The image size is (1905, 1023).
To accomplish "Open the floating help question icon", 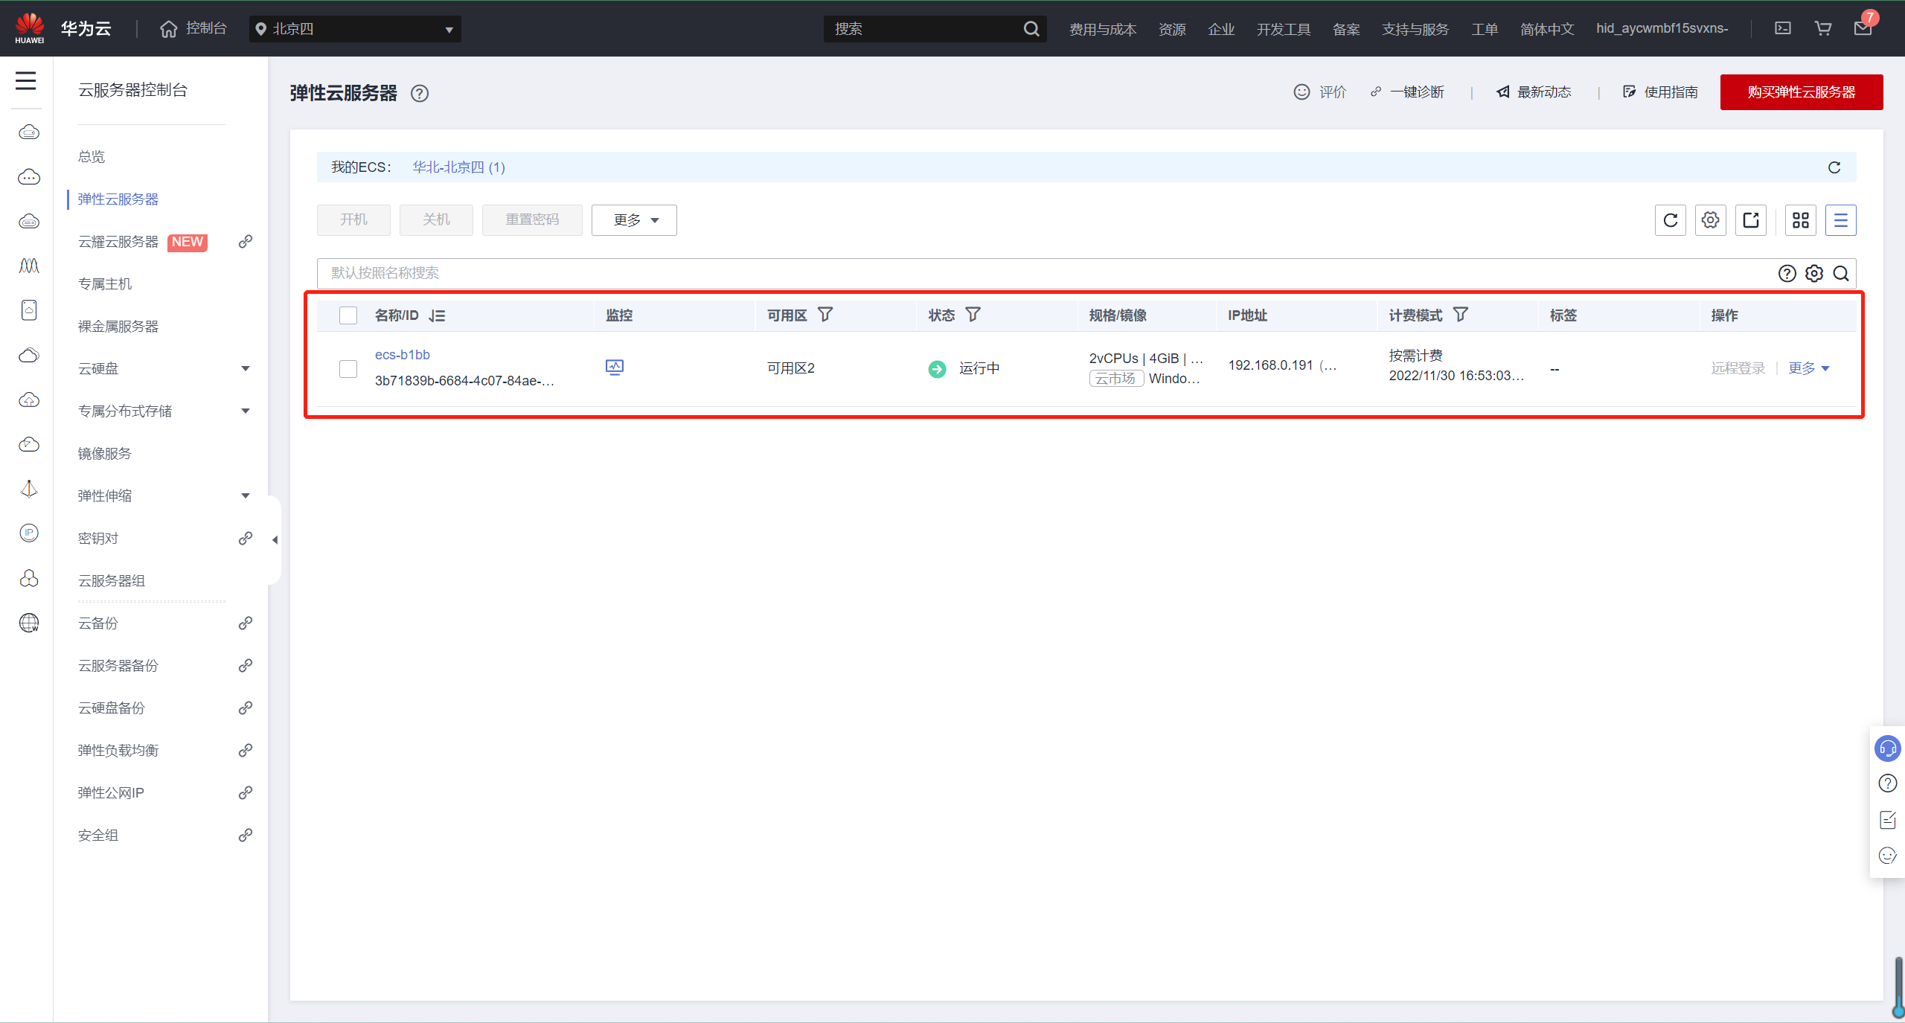I will tap(1888, 783).
